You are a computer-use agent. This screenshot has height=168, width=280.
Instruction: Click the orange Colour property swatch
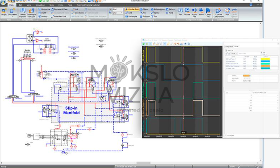[x=246, y=76]
